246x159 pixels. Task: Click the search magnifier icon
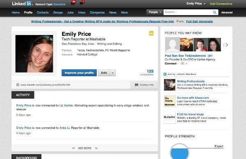214,12
